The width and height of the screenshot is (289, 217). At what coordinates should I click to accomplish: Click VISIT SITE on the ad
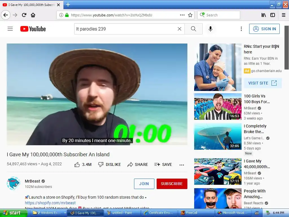coord(263,83)
